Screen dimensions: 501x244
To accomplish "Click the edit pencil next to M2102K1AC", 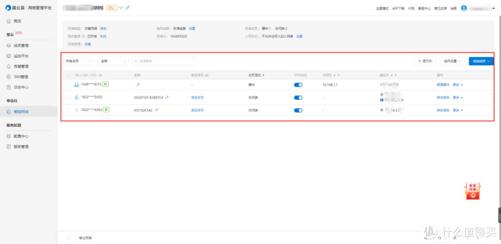I will click(x=157, y=110).
